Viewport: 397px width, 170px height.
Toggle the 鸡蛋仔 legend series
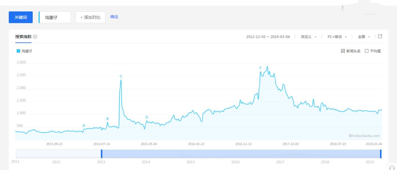[24, 51]
